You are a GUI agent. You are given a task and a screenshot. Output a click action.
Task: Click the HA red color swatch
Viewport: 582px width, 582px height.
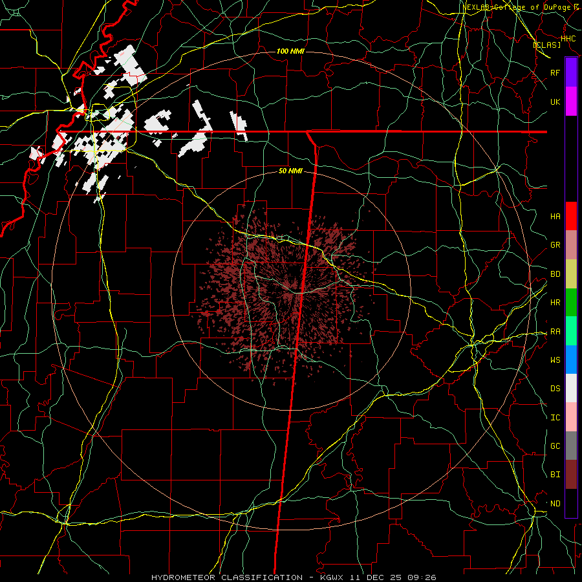pos(571,216)
